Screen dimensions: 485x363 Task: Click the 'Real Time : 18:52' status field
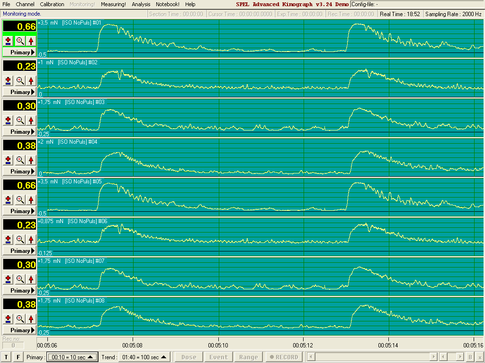pyautogui.click(x=400, y=14)
